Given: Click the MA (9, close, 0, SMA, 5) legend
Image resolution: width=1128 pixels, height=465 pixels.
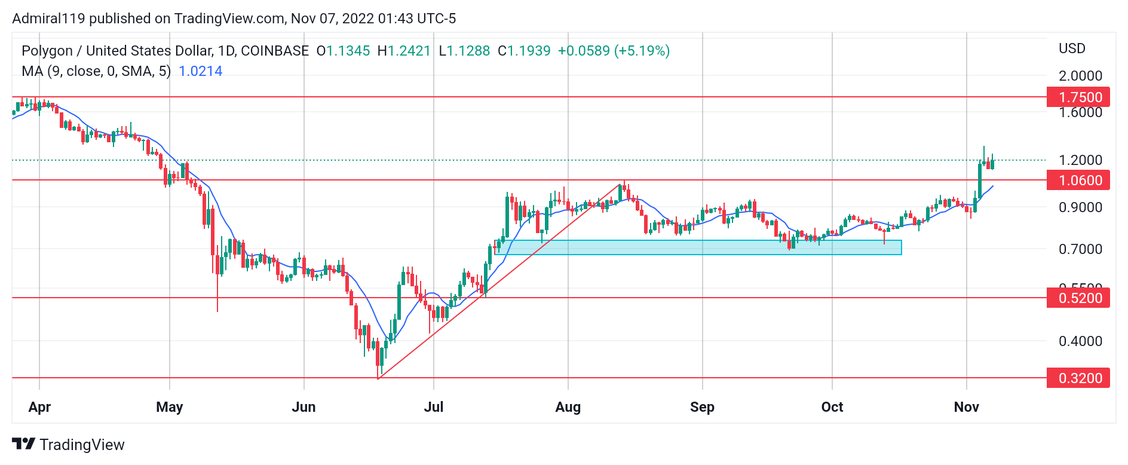Looking at the screenshot, I should [x=96, y=71].
